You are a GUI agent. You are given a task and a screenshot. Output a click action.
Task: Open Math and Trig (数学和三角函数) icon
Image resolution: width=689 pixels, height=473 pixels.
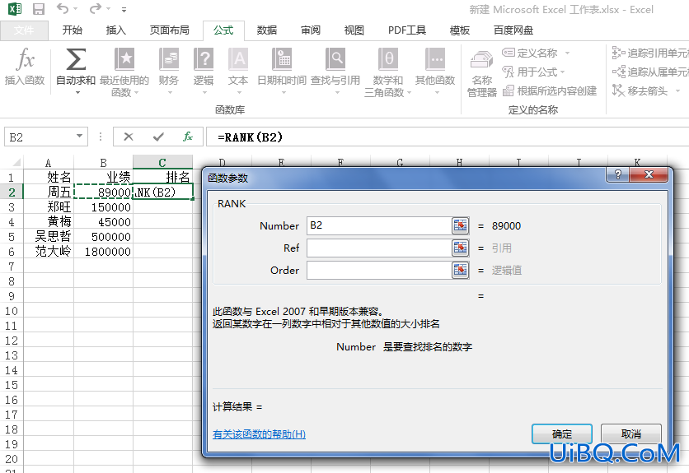[388, 59]
